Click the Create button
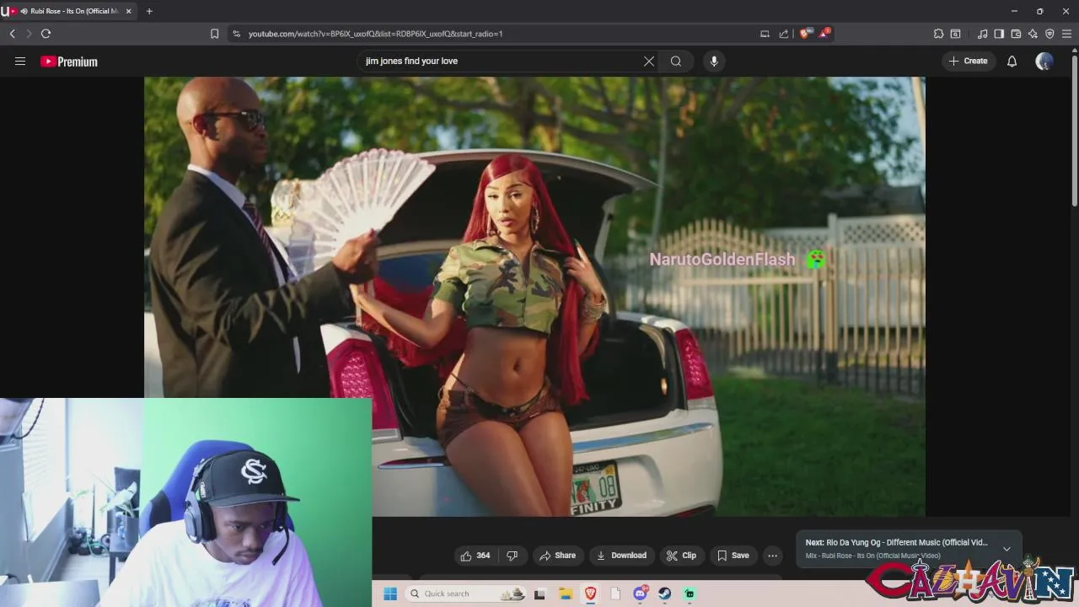The width and height of the screenshot is (1079, 607). coord(968,61)
